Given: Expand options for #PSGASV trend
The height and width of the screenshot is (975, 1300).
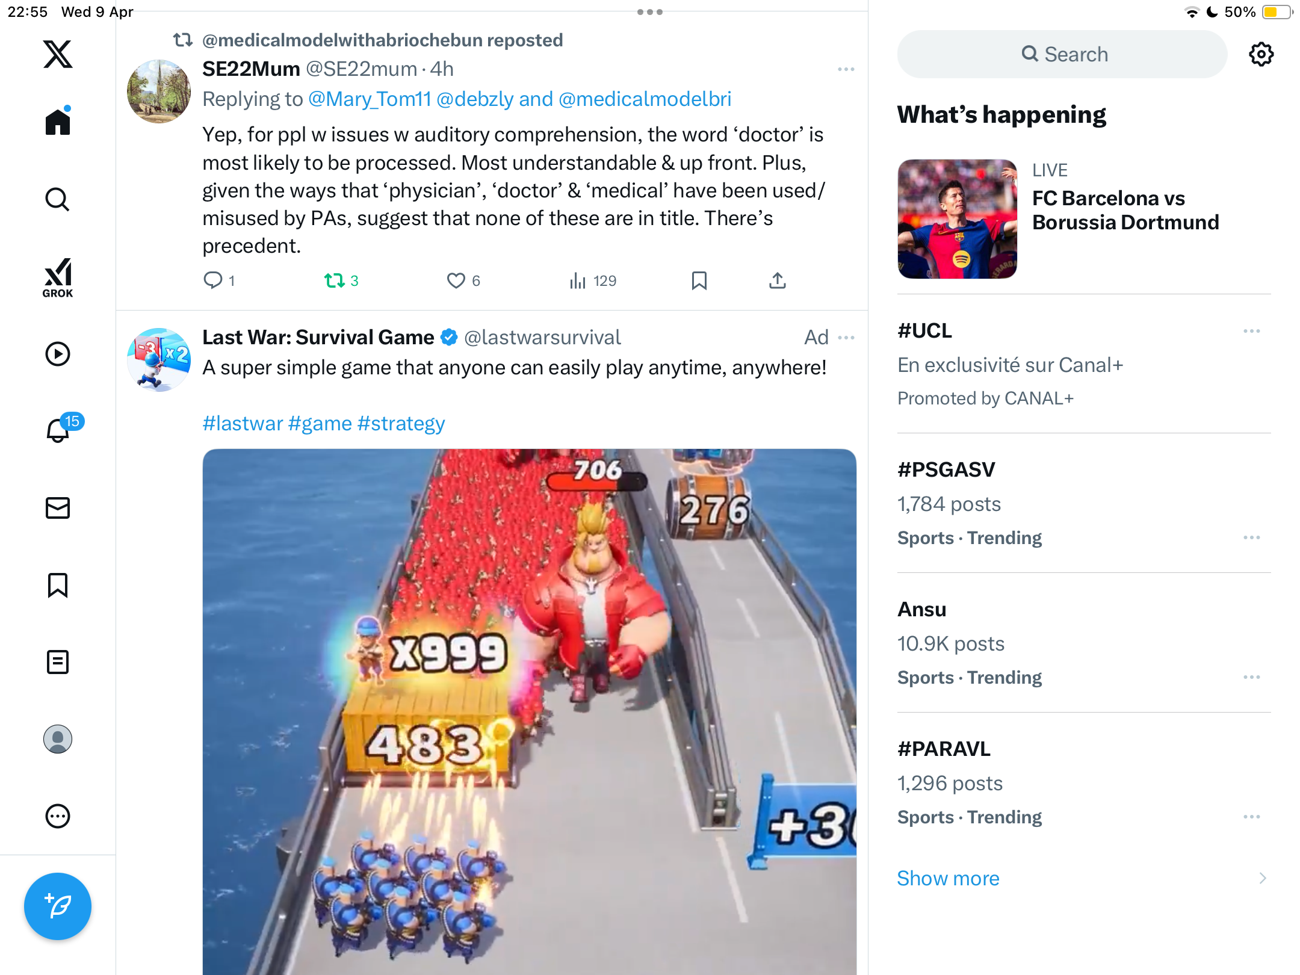Looking at the screenshot, I should (1251, 537).
